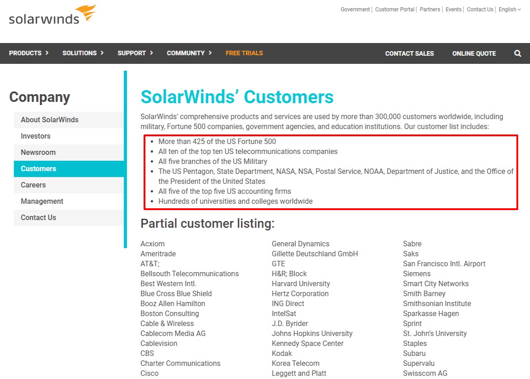Expand the COMMUNITY menu
Screen dimensions: 530x379
pos(189,53)
